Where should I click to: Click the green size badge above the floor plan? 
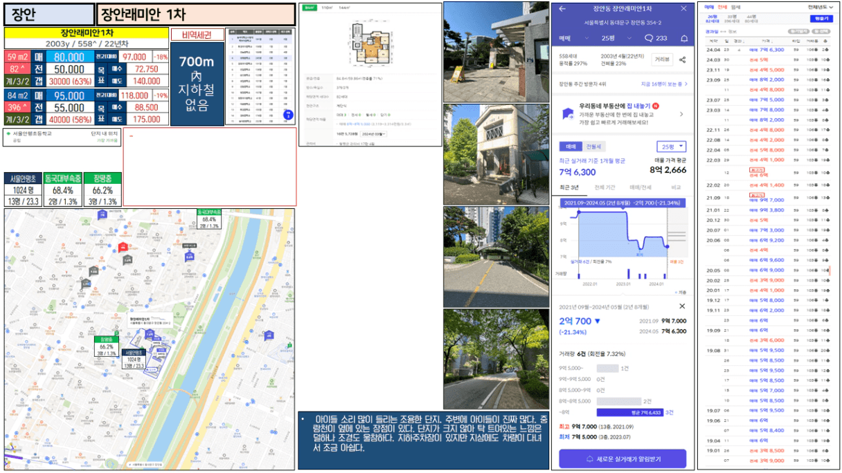click(x=308, y=7)
